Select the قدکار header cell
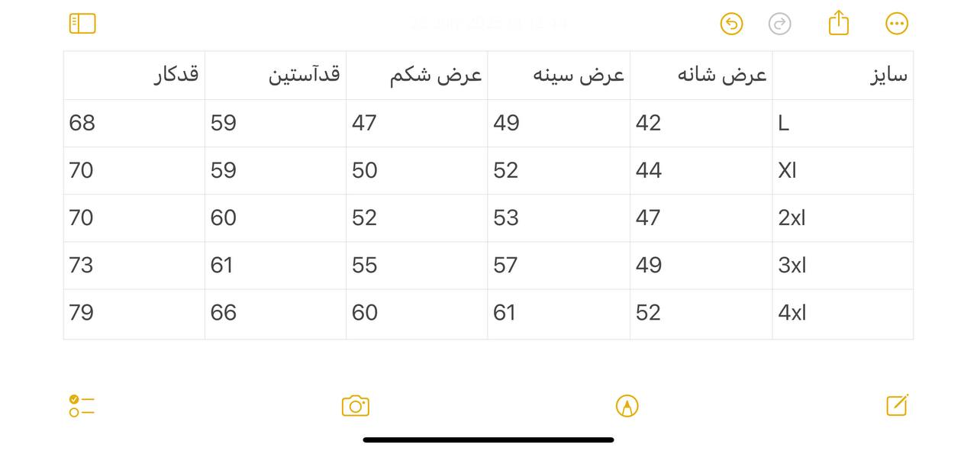The image size is (977, 451). pos(134,75)
